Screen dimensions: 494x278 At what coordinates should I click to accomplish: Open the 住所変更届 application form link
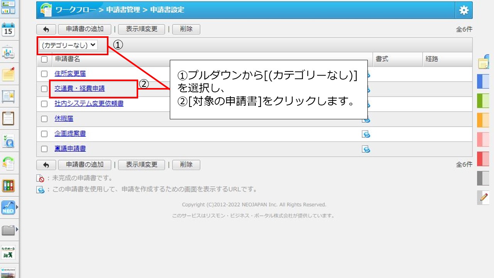point(70,74)
